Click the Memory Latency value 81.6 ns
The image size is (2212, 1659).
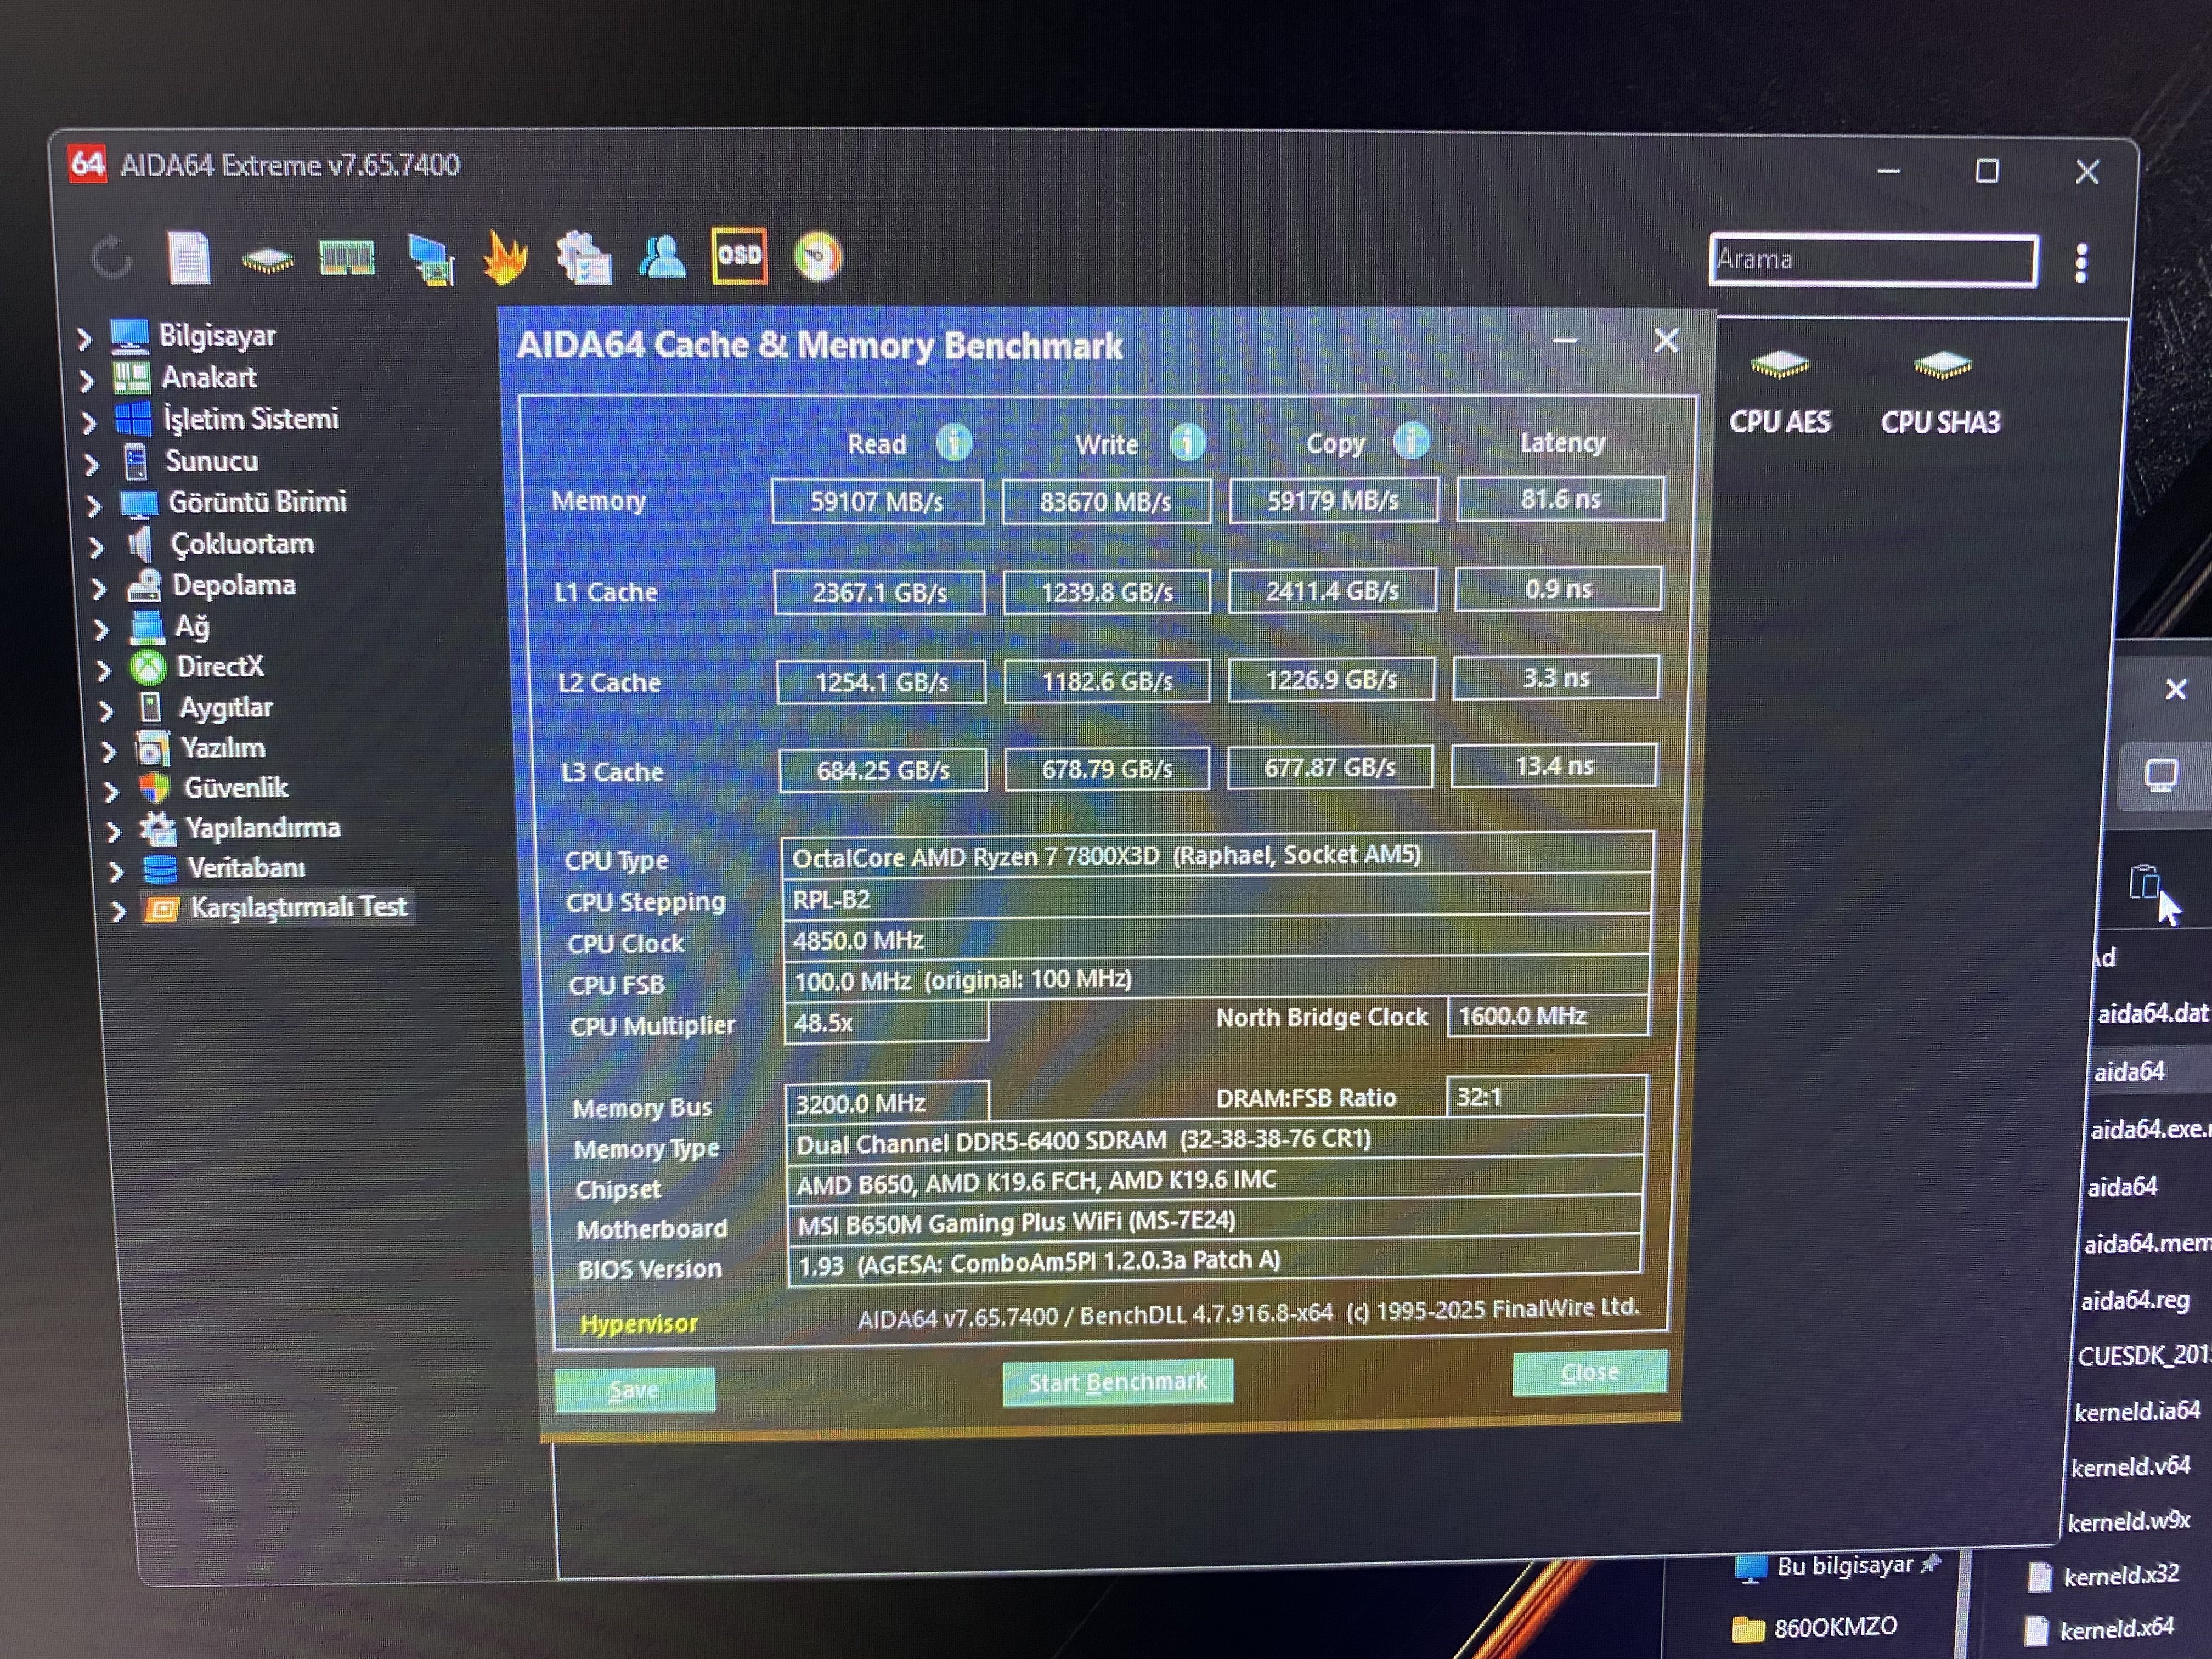(1560, 498)
